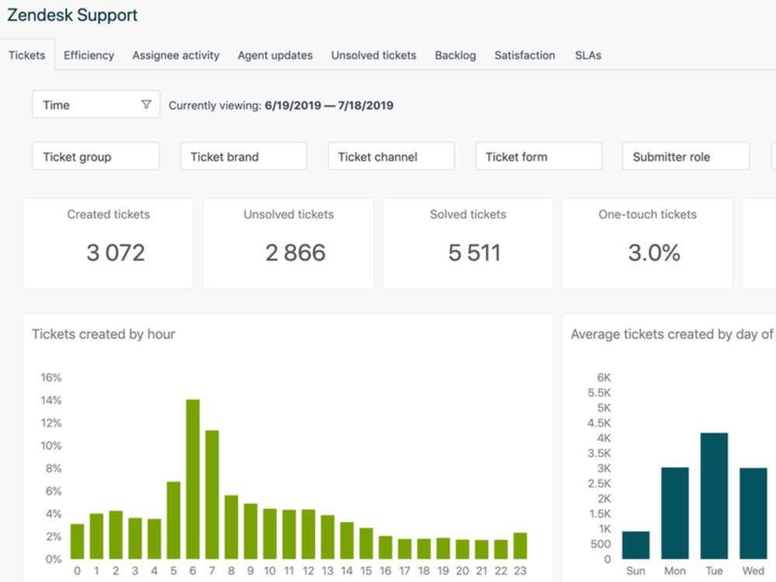Open the Ticket form filter
The image size is (776, 582).
pyautogui.click(x=539, y=157)
